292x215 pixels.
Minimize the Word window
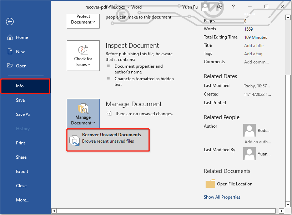(250, 6)
